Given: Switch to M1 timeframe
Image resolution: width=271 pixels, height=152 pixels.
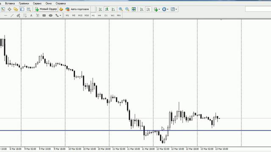Looking at the screenshot, I should click(67, 16).
